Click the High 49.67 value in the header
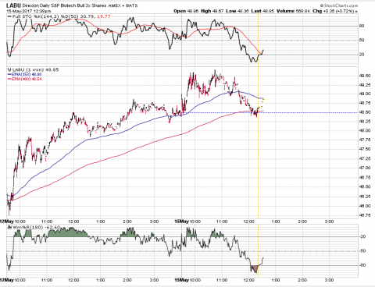Viewport: 375px width, 287px height. pos(212,11)
